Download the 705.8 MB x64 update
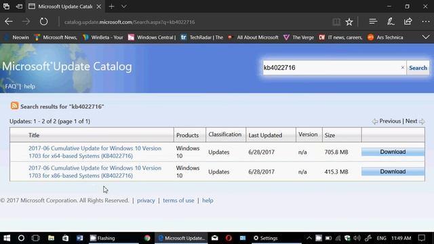The height and width of the screenshot is (244, 434). point(393,152)
